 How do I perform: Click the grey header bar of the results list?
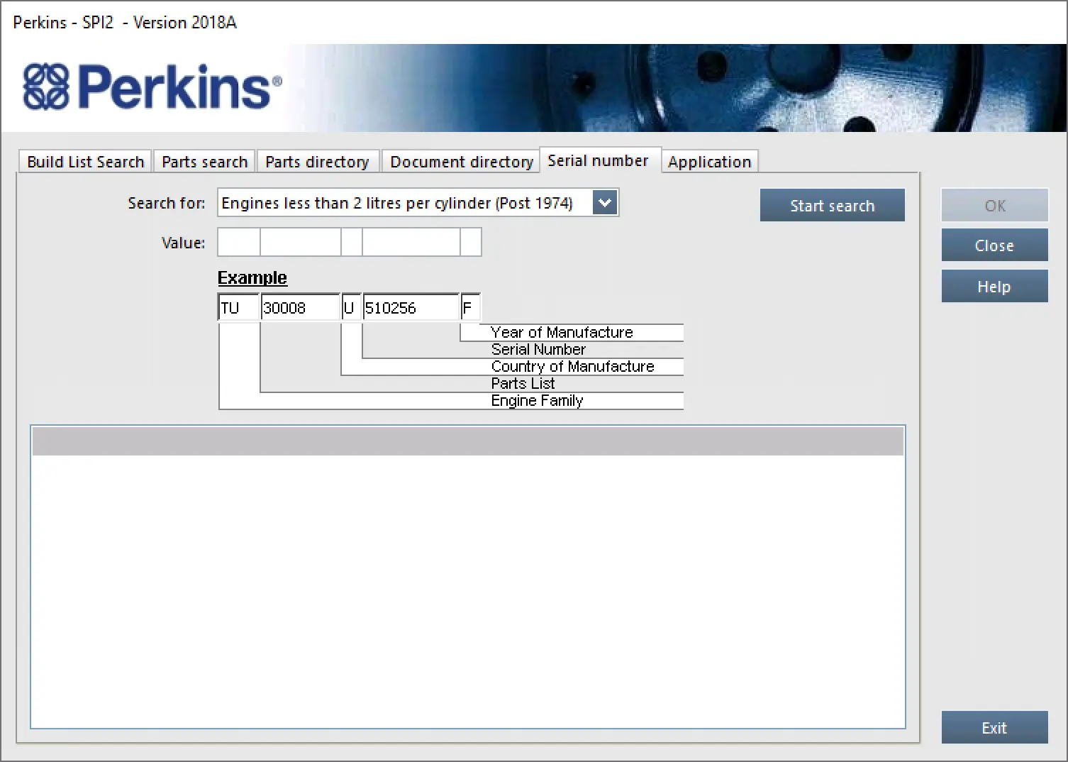click(468, 441)
